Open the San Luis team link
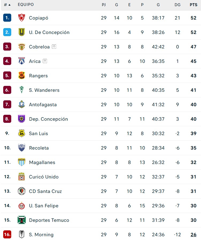 coord(38,134)
